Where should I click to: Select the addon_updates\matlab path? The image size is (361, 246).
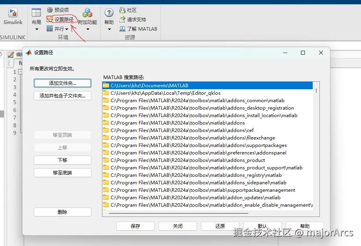[x=208, y=198]
